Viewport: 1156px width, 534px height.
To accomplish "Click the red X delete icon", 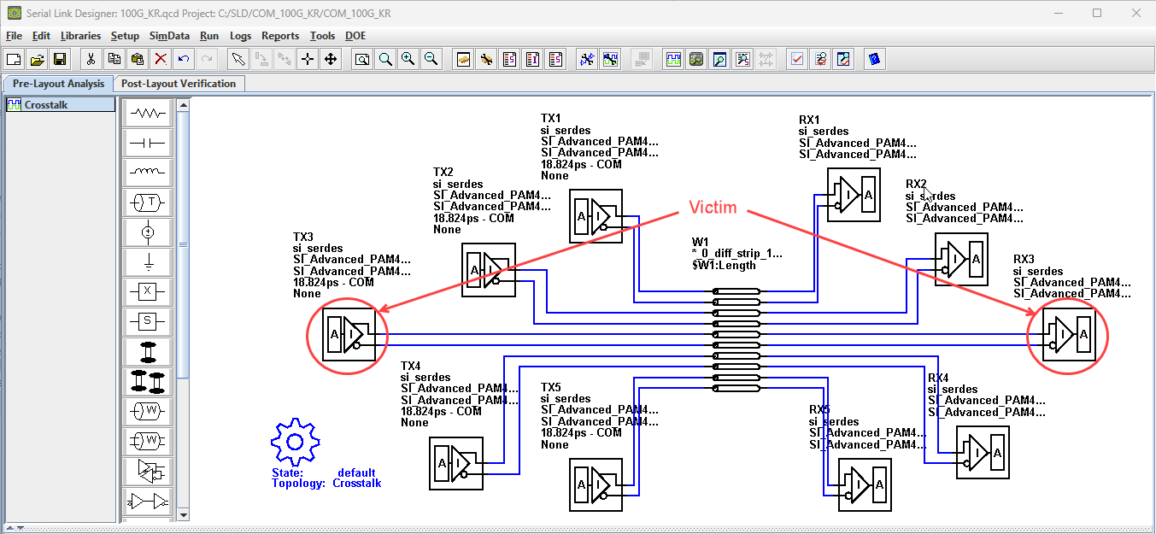I will click(x=160, y=59).
